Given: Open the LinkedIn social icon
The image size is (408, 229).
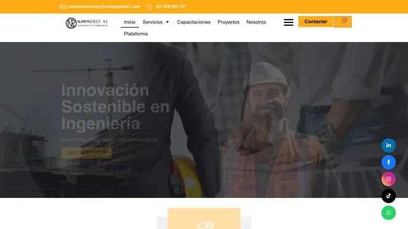Looking at the screenshot, I should (x=388, y=146).
